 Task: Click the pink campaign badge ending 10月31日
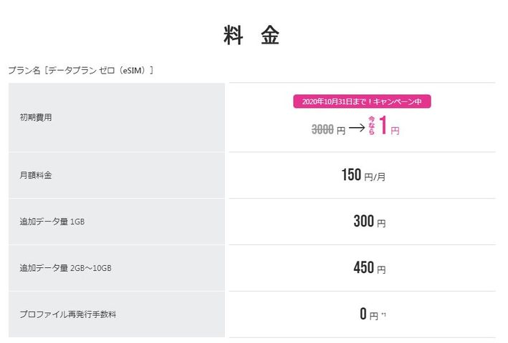point(362,101)
